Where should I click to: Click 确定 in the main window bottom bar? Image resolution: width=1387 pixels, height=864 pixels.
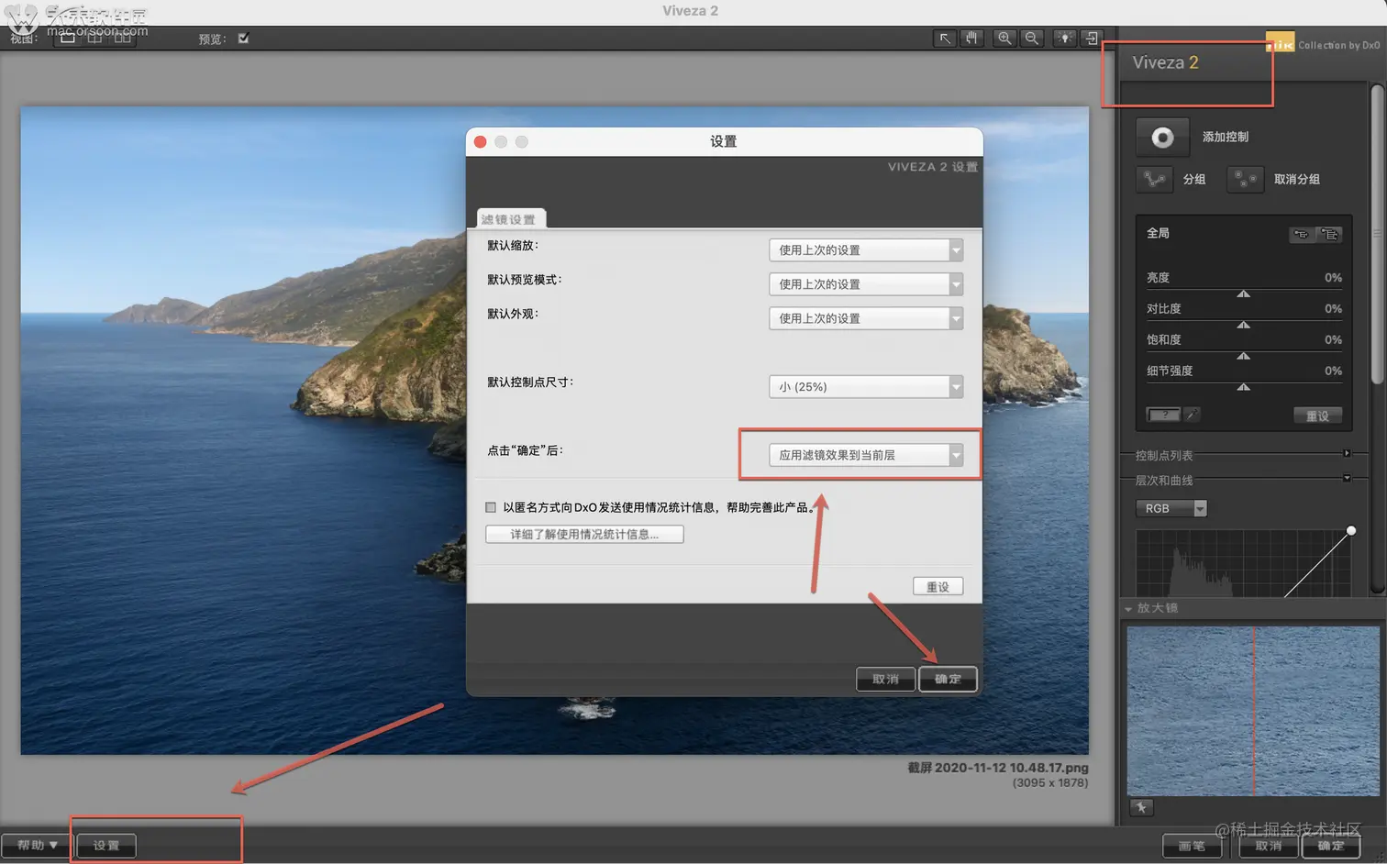point(1331,846)
